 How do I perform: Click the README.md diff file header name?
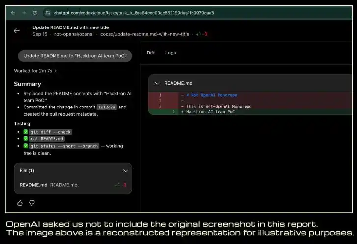pyautogui.click(x=178, y=83)
